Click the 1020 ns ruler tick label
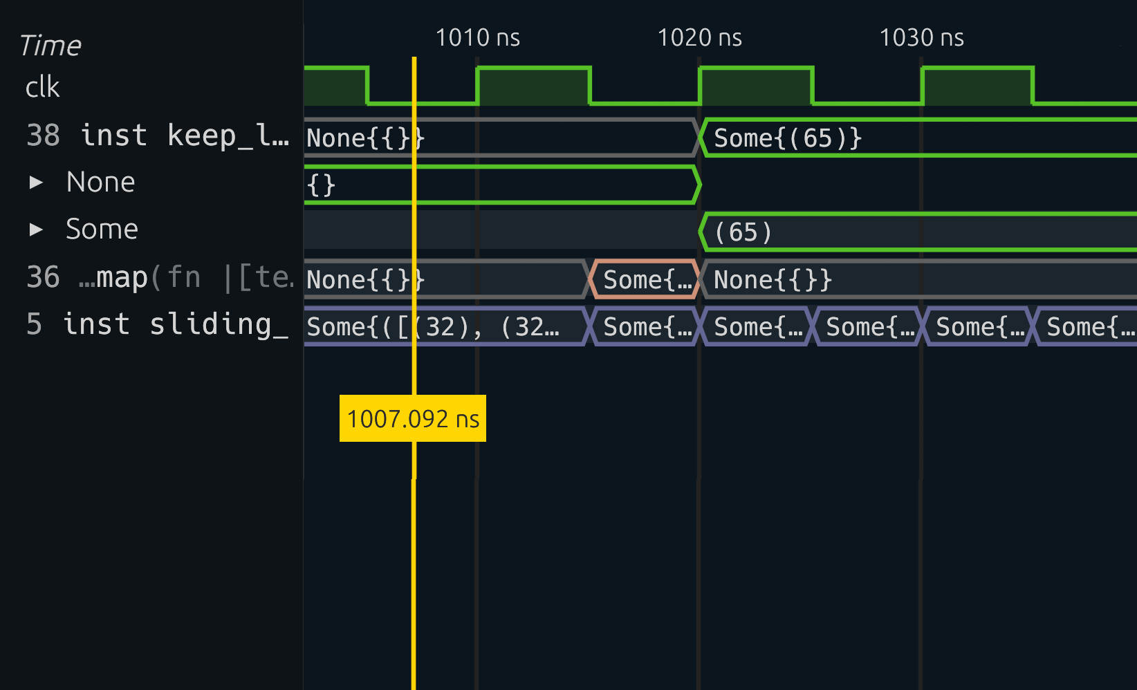Screen dimensions: 1137x690 699,38
